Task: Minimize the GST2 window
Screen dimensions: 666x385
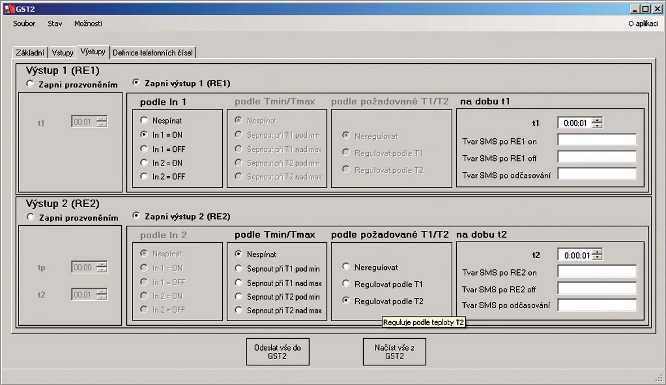Action: pos(635,9)
